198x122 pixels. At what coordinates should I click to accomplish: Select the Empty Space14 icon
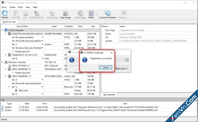tap(13, 51)
